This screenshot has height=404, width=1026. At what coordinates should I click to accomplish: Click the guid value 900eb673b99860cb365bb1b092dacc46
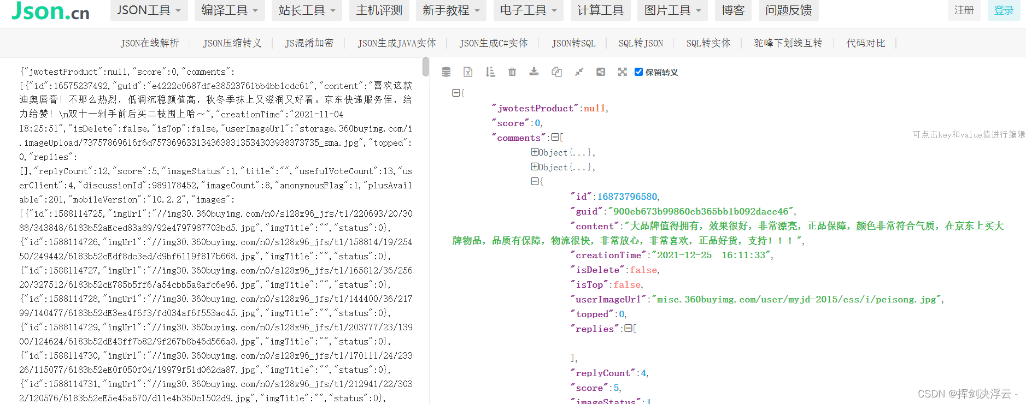click(701, 211)
